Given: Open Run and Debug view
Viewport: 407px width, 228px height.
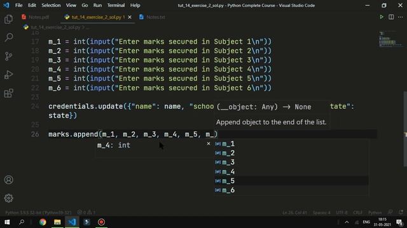Looking at the screenshot, I should click(x=8, y=75).
